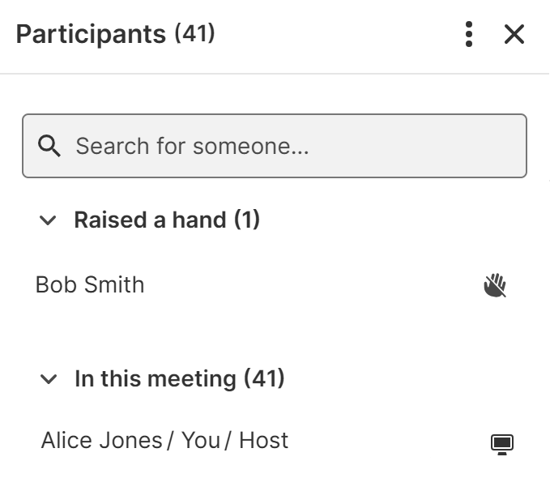Viewport: 550px width, 491px height.
Task: Collapse the Raised a hand chevron
Action: (x=49, y=220)
